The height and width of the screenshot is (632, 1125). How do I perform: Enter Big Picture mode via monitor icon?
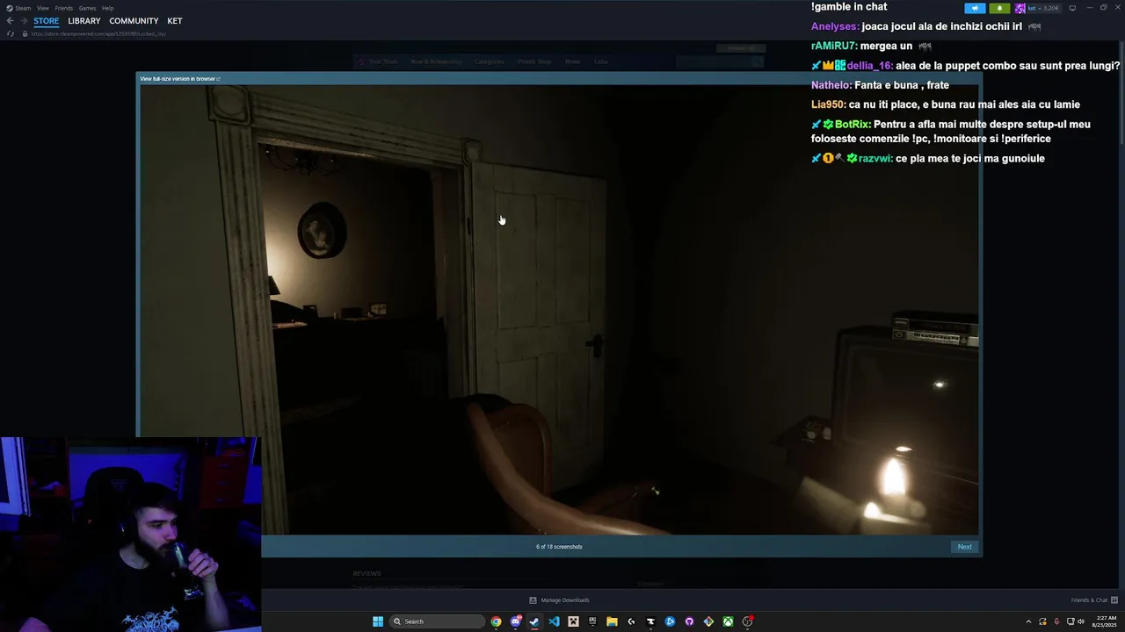click(x=1072, y=8)
